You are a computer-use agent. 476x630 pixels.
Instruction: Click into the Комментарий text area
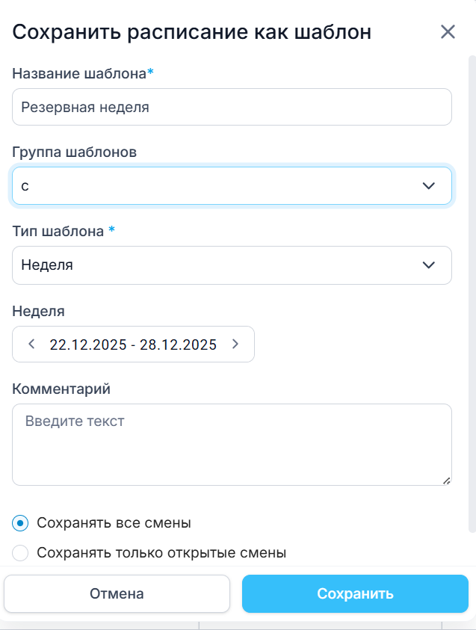pos(232,445)
